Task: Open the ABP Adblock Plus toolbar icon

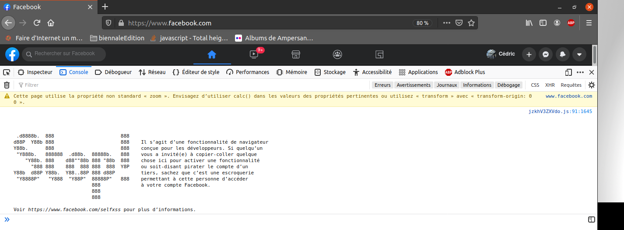Action: pyautogui.click(x=571, y=23)
